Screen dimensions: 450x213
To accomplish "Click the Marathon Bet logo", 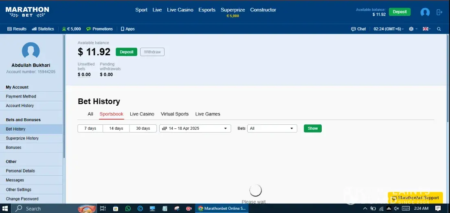I will click(x=27, y=12).
